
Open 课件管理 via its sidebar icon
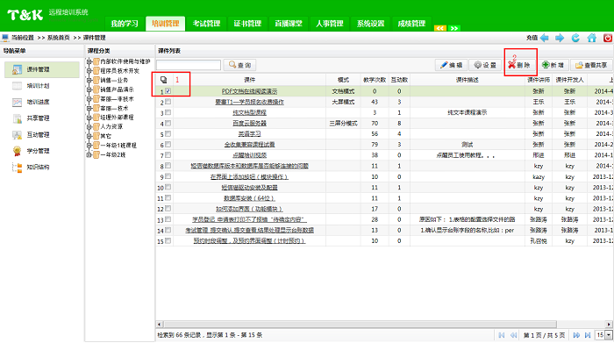point(17,69)
